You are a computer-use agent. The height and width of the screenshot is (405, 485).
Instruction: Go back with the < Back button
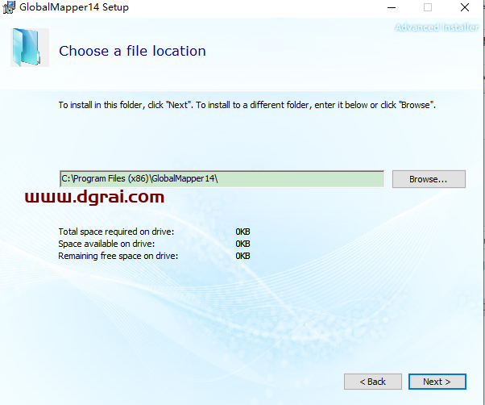[x=373, y=382]
